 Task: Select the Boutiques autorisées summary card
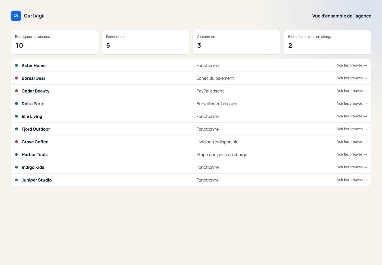tap(54, 42)
